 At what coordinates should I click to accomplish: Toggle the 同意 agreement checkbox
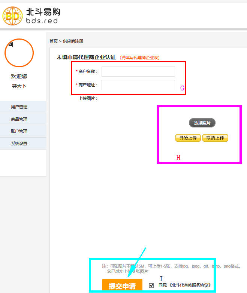tap(151, 286)
